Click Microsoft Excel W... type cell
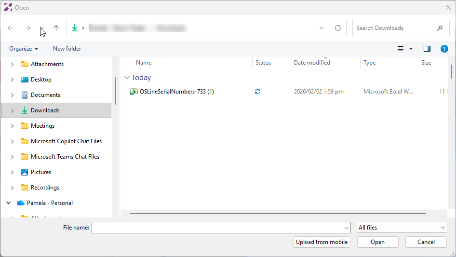This screenshot has height=257, width=456. [x=388, y=92]
